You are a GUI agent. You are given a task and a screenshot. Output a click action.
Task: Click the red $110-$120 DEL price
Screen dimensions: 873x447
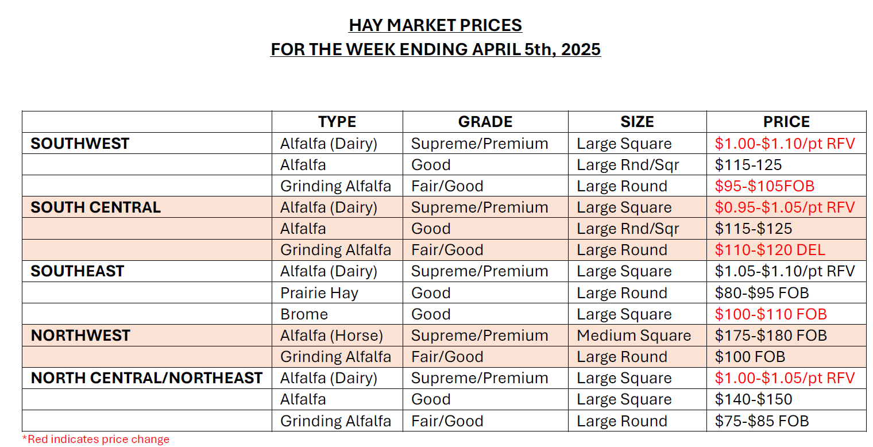[770, 250]
